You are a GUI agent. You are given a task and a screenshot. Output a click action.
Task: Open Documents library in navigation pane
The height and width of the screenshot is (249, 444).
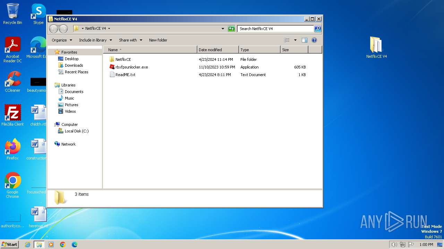coord(74,92)
